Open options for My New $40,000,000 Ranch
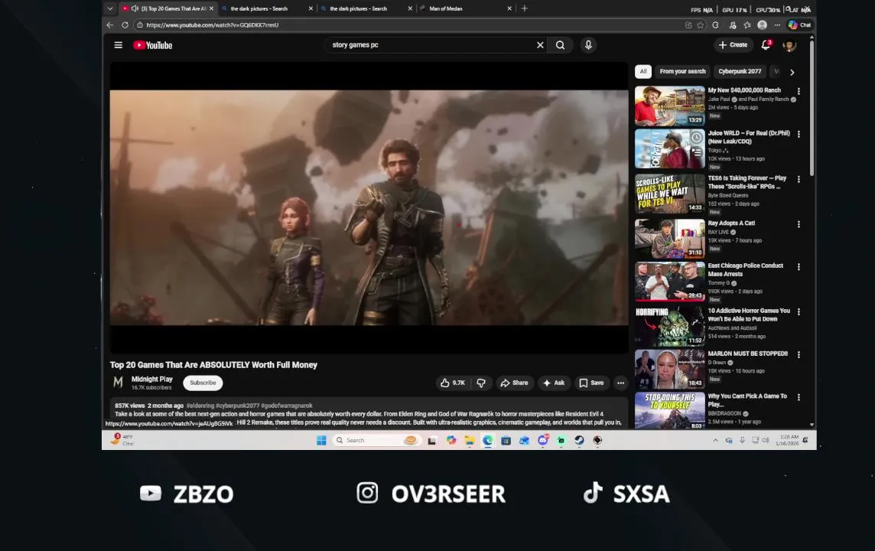 [799, 91]
